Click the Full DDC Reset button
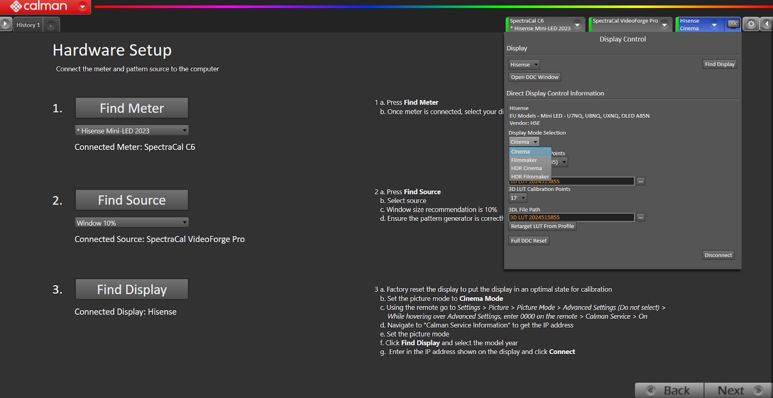The width and height of the screenshot is (773, 398). coord(529,241)
